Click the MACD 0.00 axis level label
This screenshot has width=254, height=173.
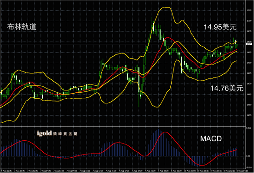pos(248,156)
